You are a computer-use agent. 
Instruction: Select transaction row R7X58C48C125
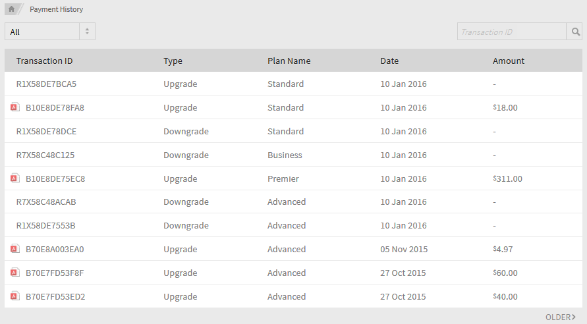coord(45,155)
